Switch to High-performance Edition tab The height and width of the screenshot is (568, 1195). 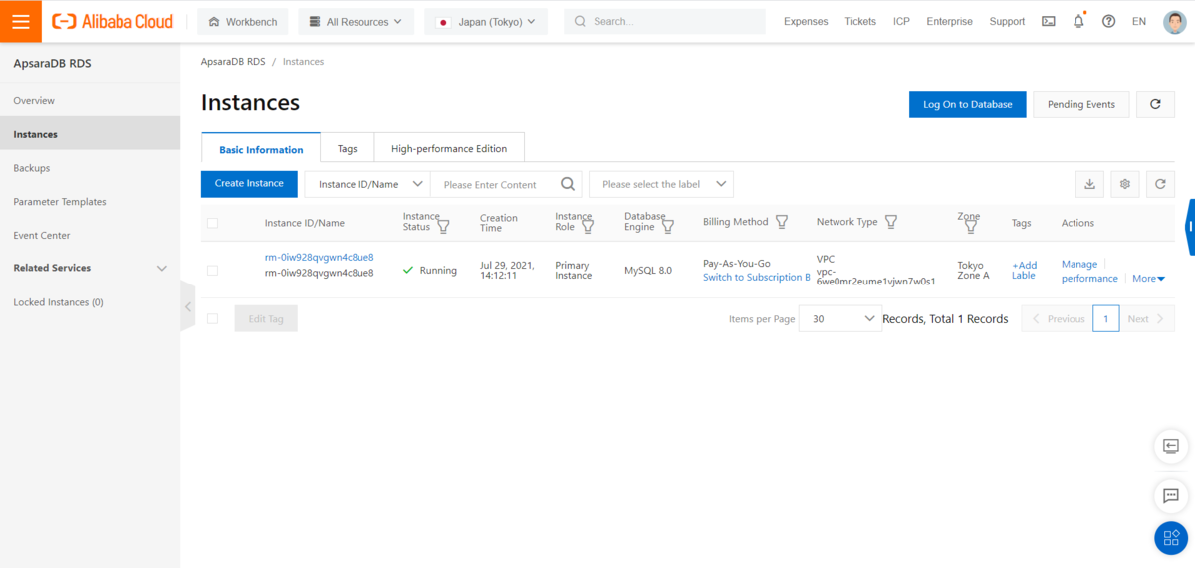449,148
